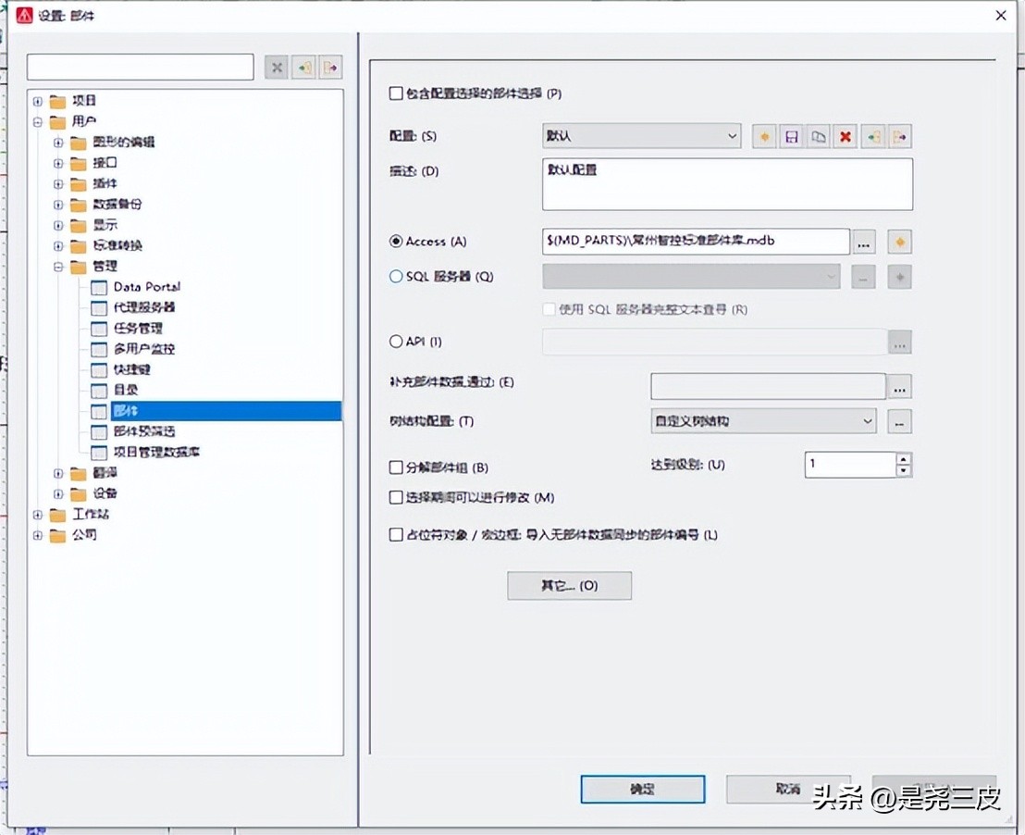1025x835 pixels.
Task: Select the 显示 folder in the tree
Action: [105, 225]
